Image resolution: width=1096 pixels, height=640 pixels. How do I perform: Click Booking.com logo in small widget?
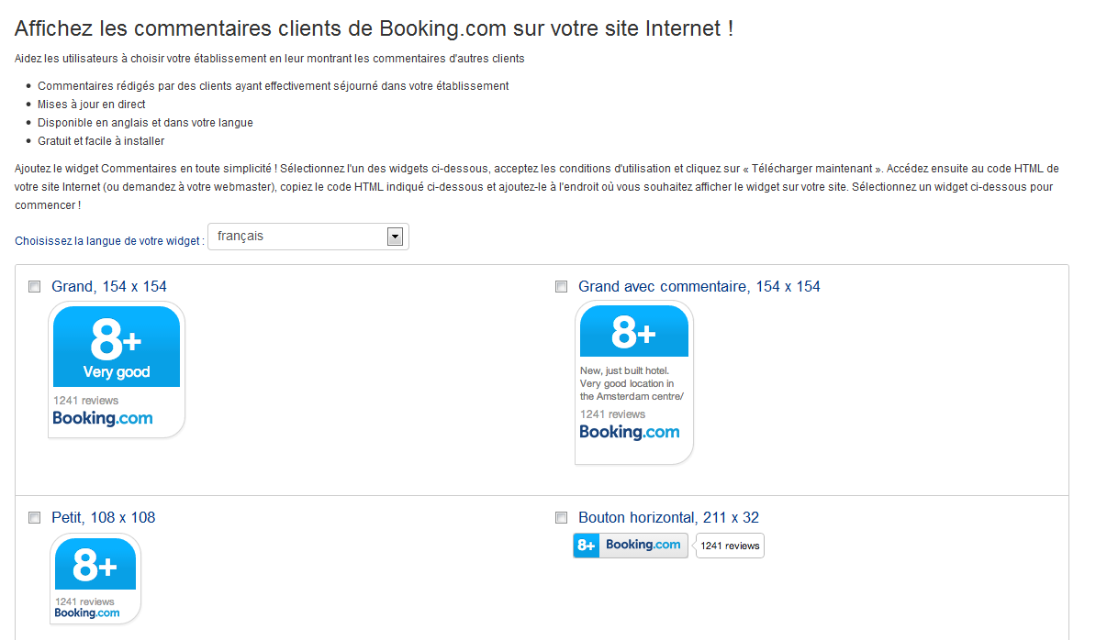click(87, 612)
